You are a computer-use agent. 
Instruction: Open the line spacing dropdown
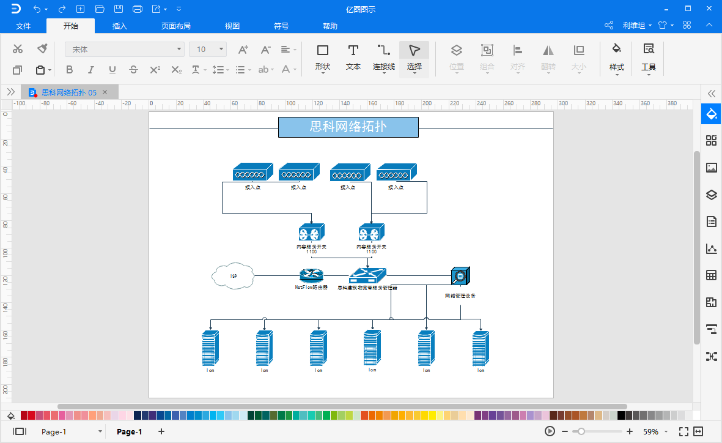(x=221, y=70)
